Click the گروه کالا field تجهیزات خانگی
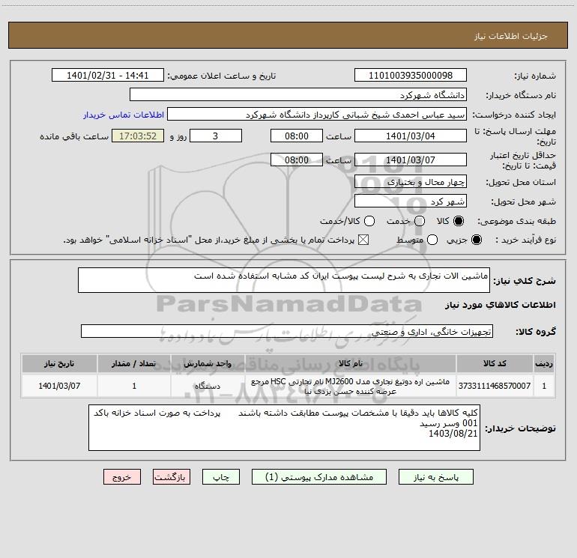The height and width of the screenshot is (558, 577). coord(287,331)
